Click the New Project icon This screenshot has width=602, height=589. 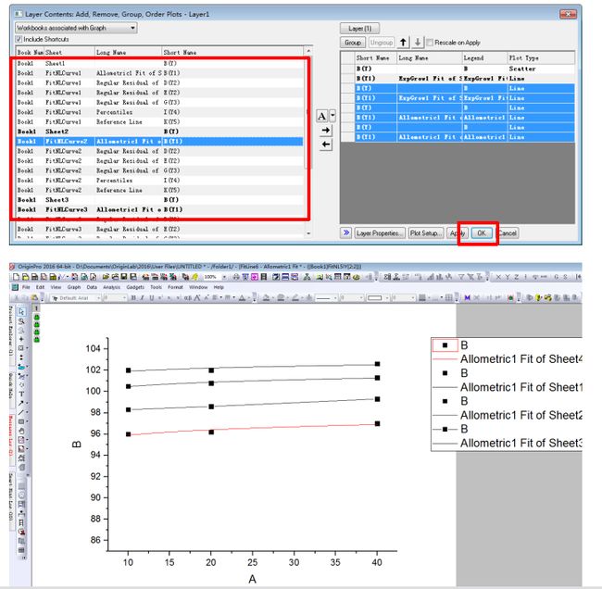(16, 277)
